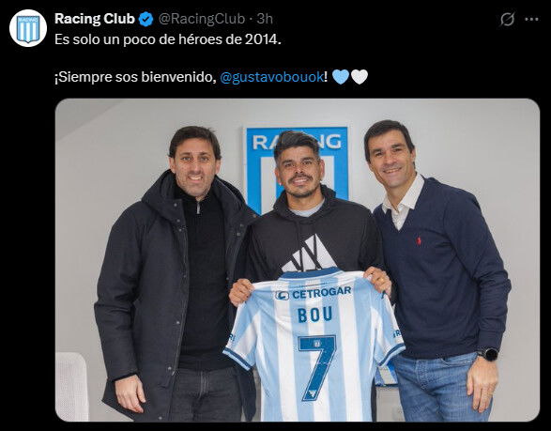The width and height of the screenshot is (551, 431).
Task: Open the three-dot more options menu
Action: coord(531,20)
